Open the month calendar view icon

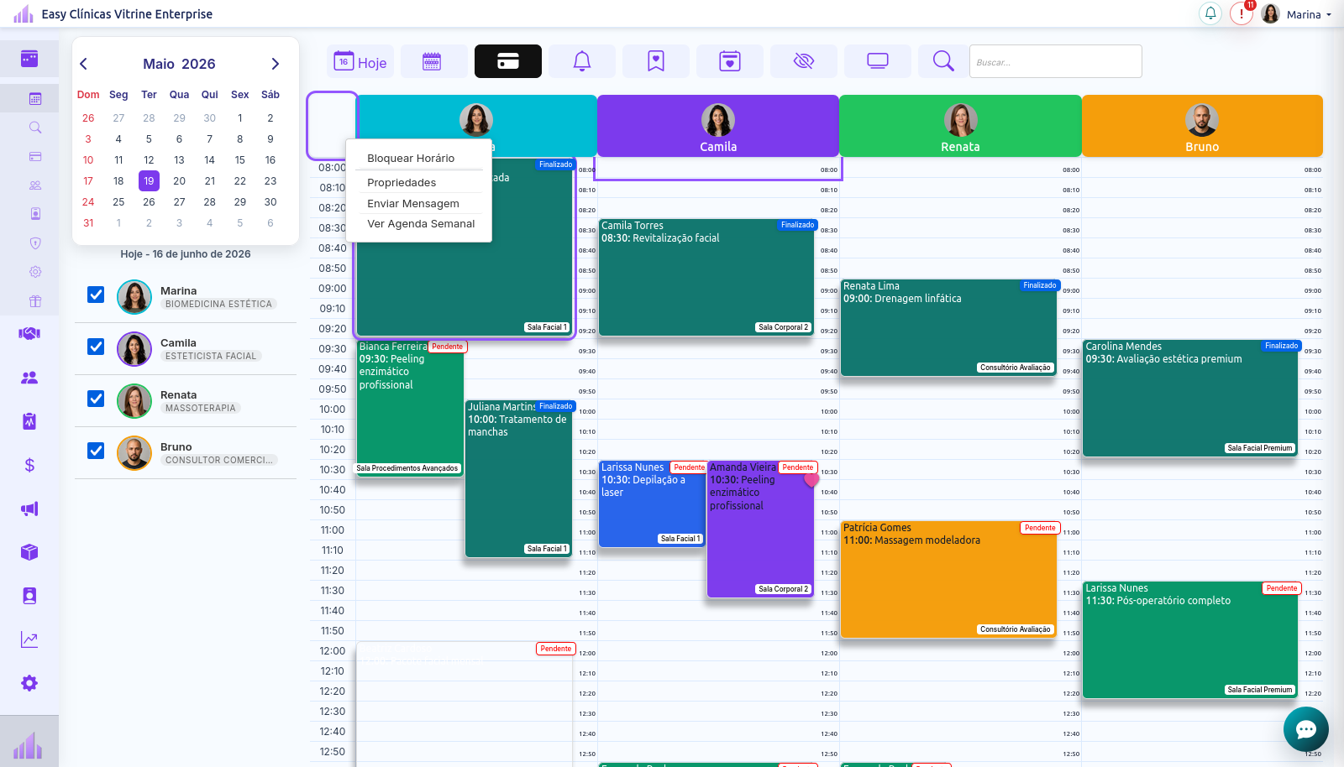tap(434, 61)
